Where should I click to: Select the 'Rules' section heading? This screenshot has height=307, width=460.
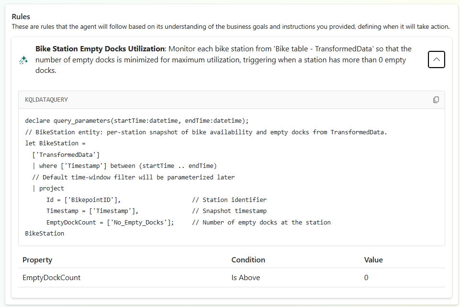pyautogui.click(x=21, y=16)
